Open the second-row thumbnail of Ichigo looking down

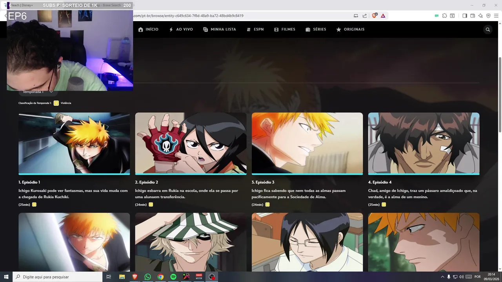pos(424,242)
